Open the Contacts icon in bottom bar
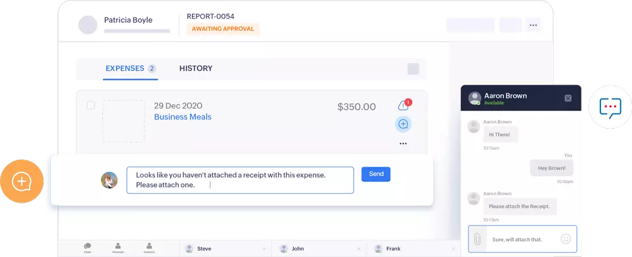 (149, 248)
